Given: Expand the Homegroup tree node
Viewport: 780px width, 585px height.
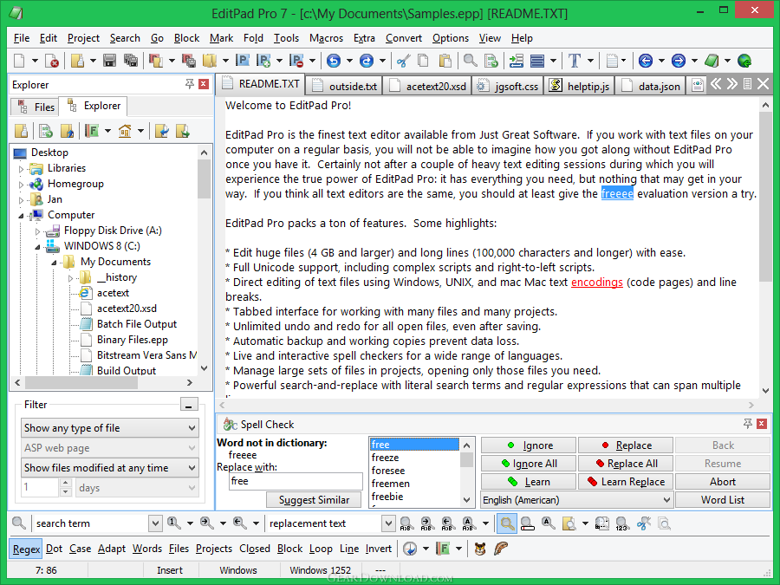Looking at the screenshot, I should pos(21,185).
